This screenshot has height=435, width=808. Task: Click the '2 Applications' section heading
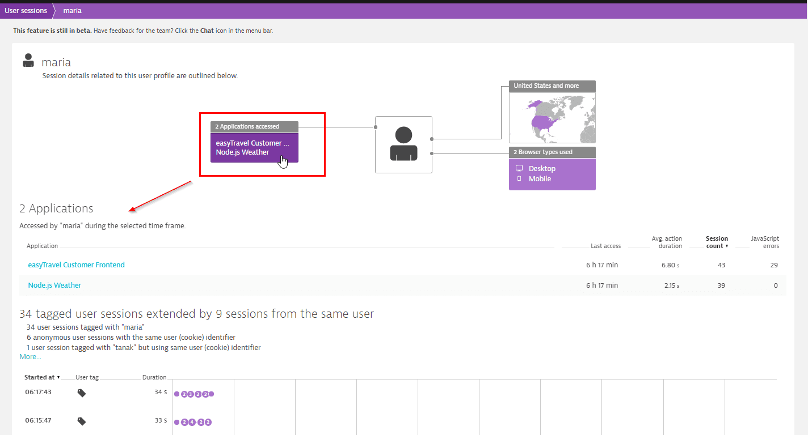[x=56, y=208]
